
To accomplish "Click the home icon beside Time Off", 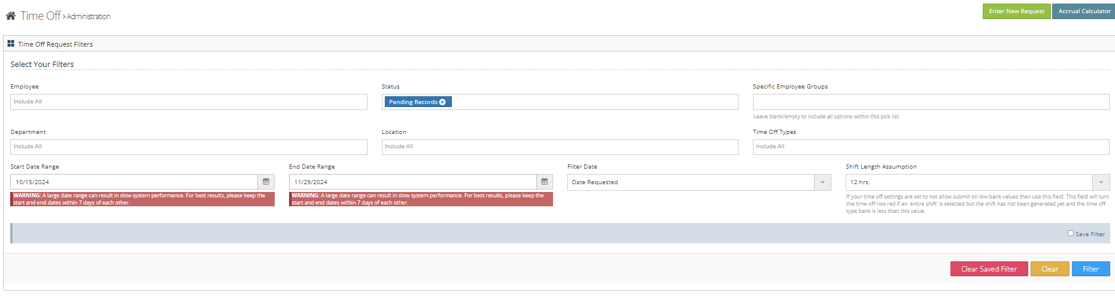I will 11,16.
